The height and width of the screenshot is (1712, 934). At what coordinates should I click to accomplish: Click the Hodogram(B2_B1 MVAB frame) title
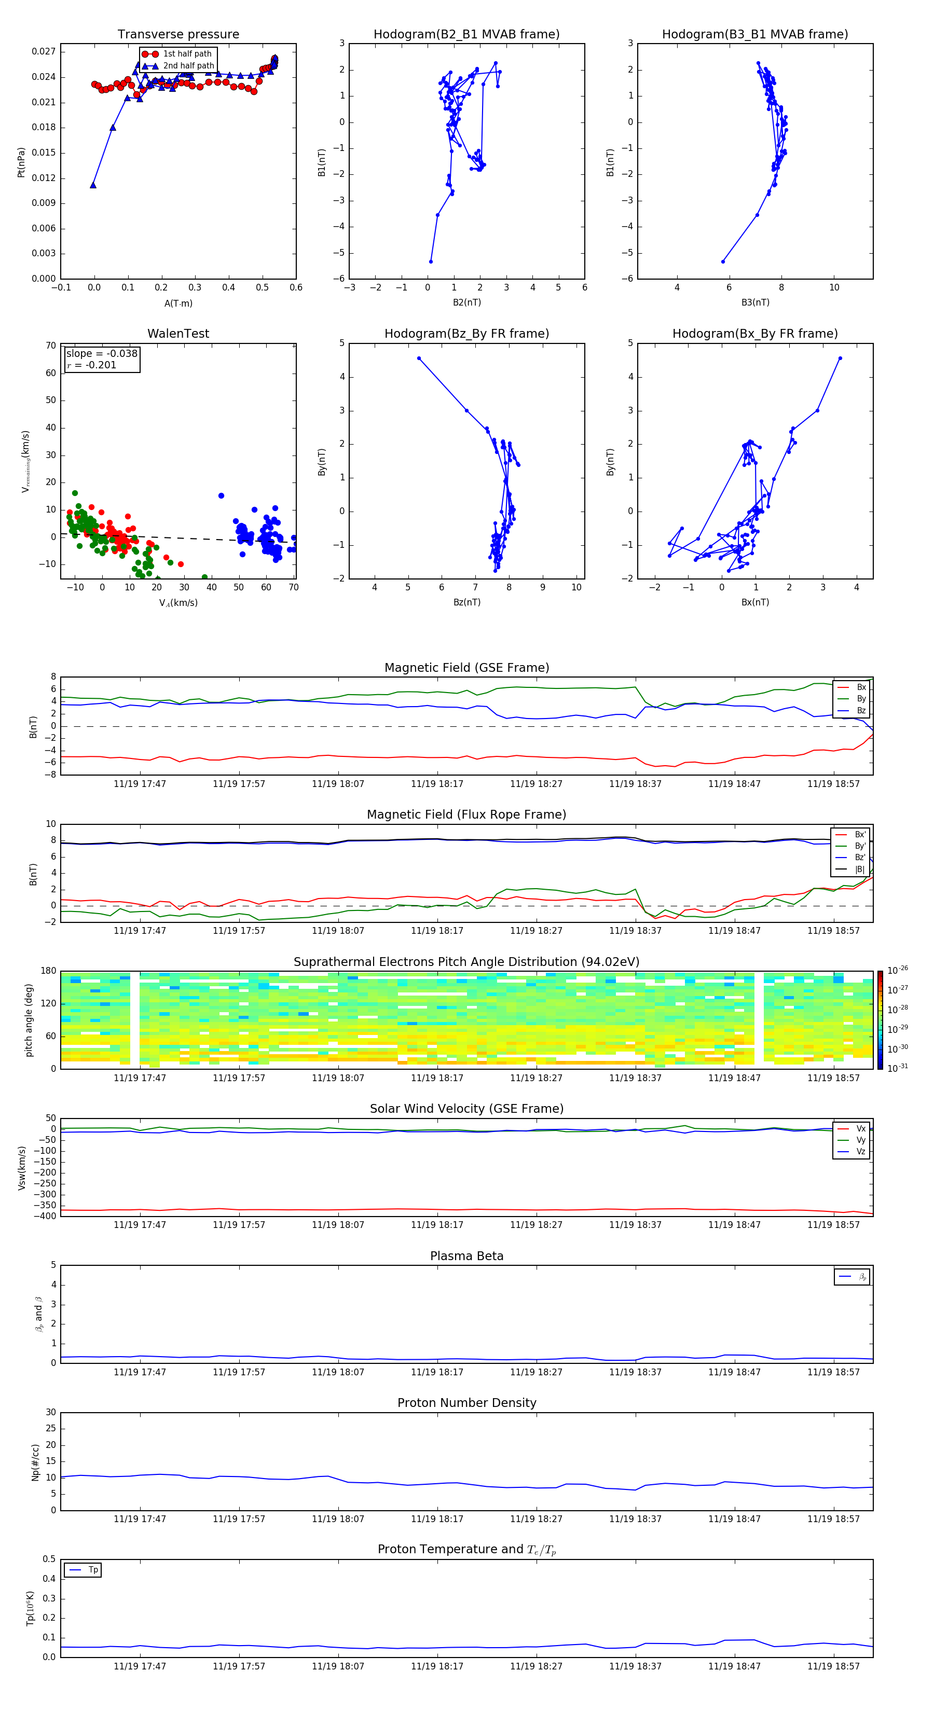[x=466, y=34]
